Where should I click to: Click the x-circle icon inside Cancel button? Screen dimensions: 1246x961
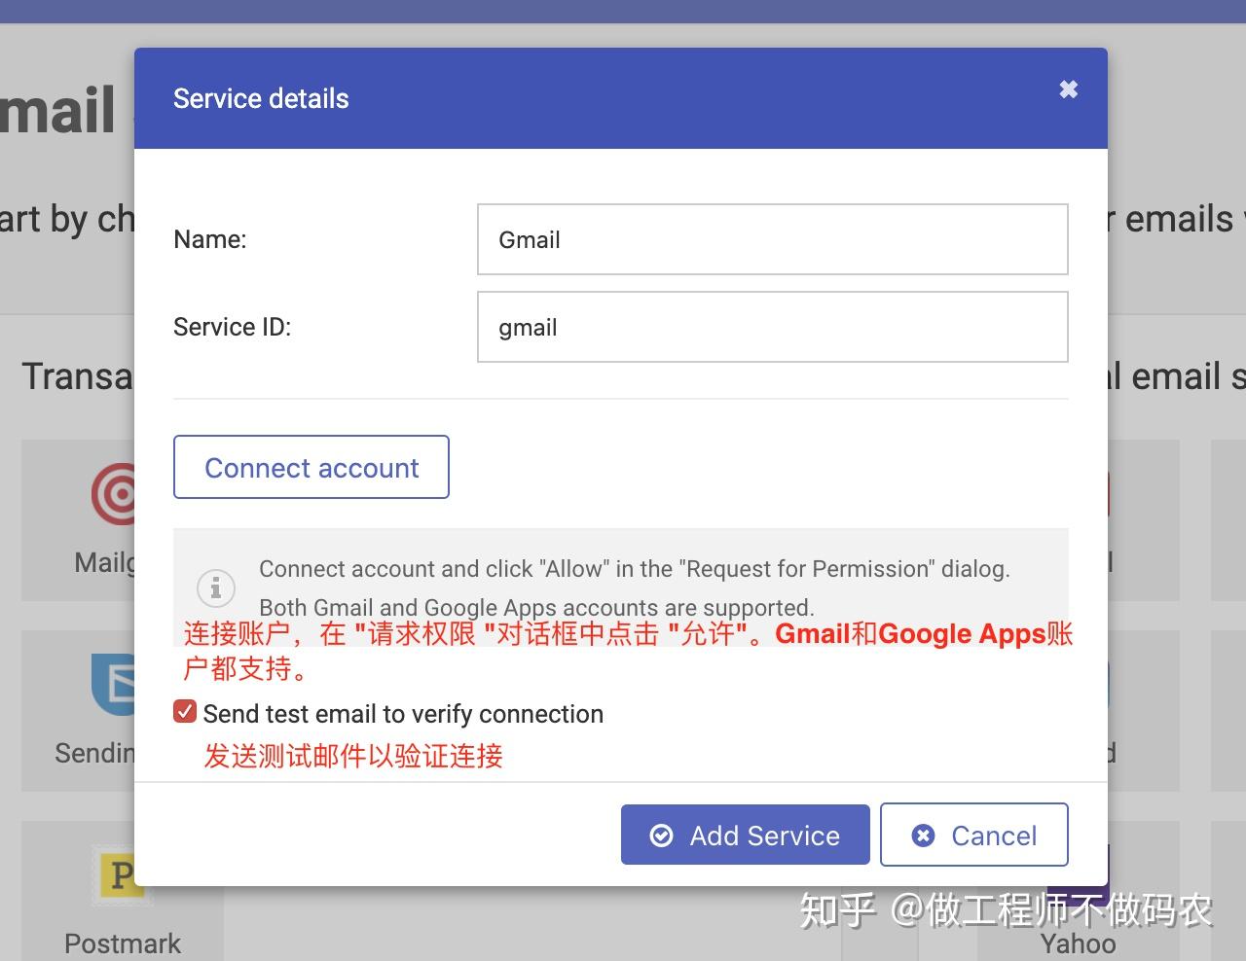(x=923, y=836)
